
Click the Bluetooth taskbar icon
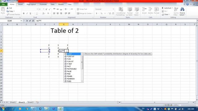(40, 109)
